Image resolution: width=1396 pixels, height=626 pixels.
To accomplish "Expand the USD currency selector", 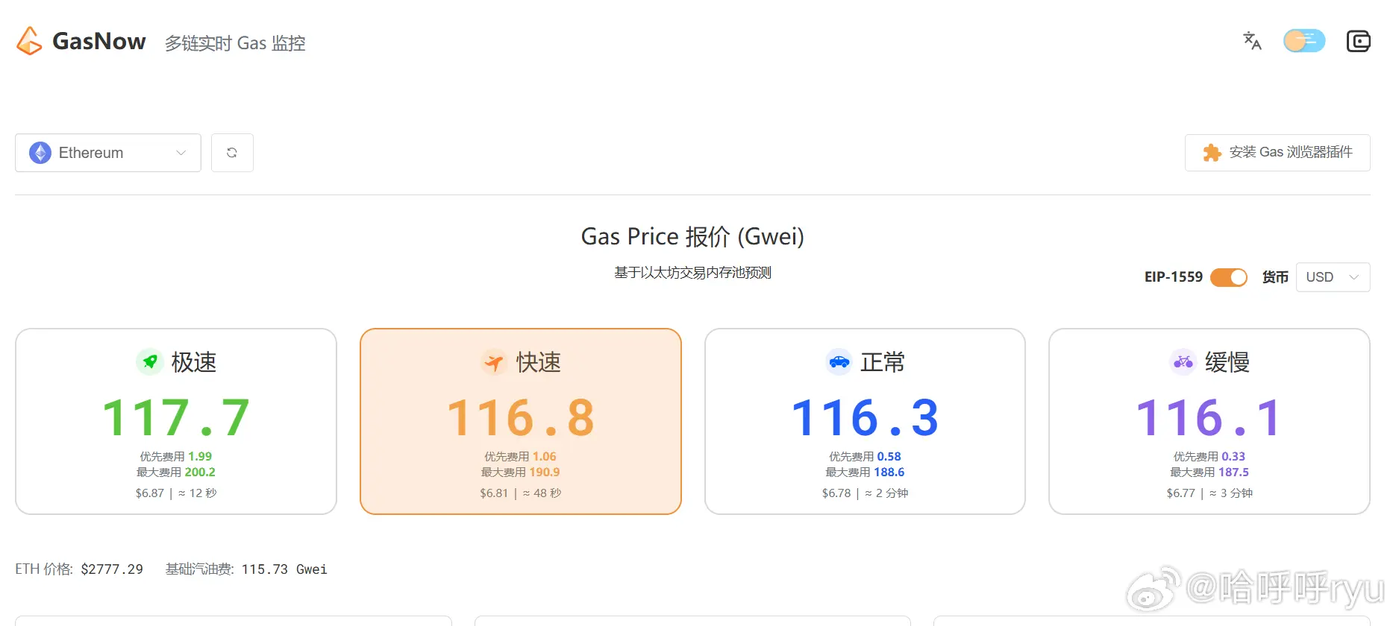I will [1333, 277].
